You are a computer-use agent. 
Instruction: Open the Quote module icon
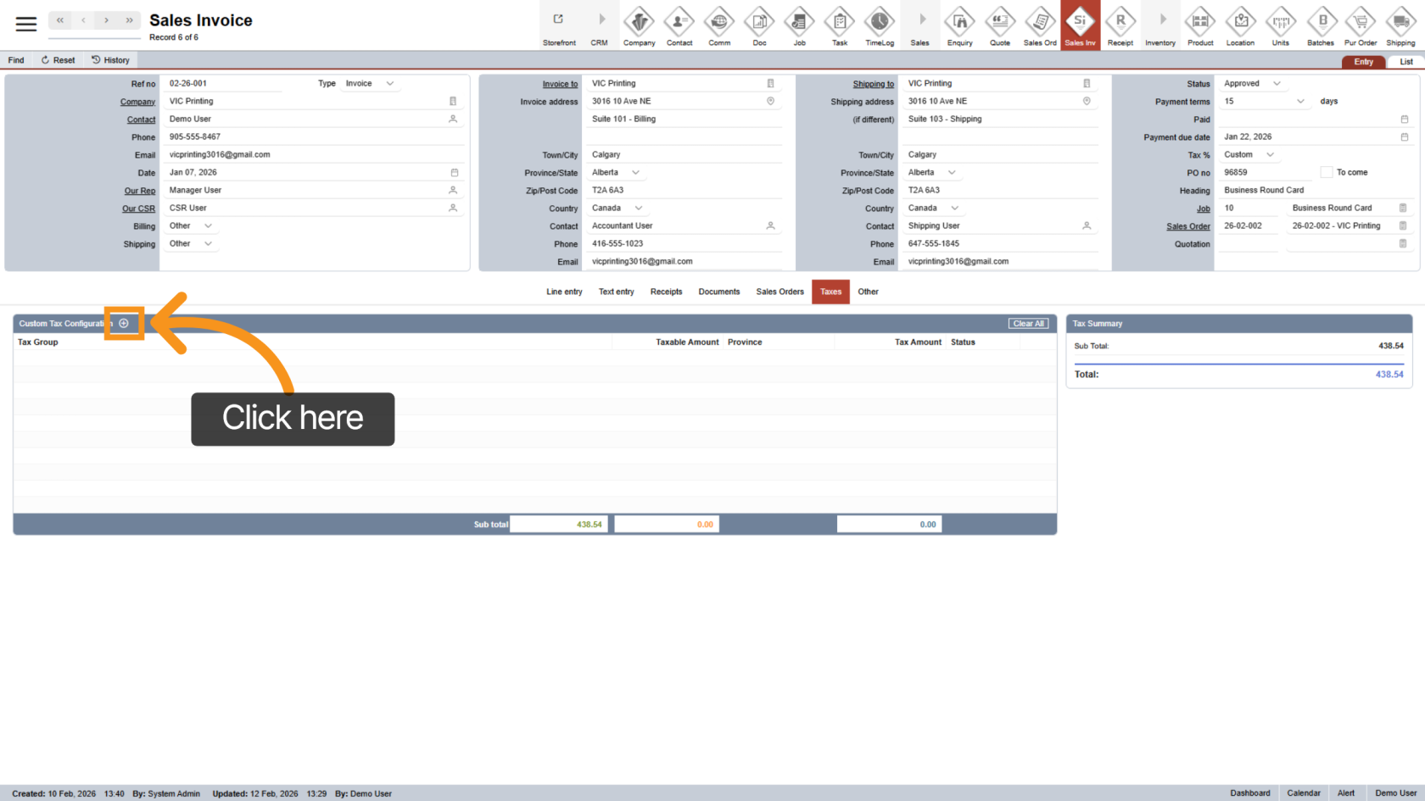point(1000,25)
